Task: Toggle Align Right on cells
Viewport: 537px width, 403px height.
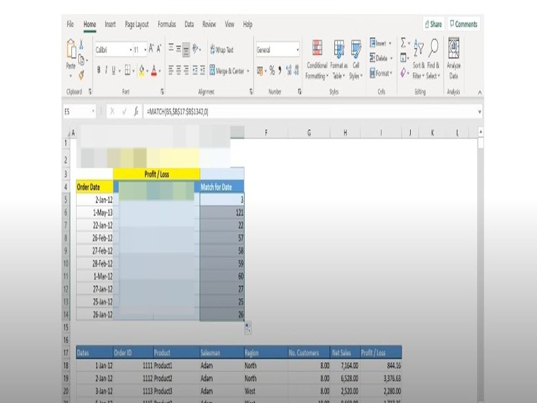Action: pos(186,70)
